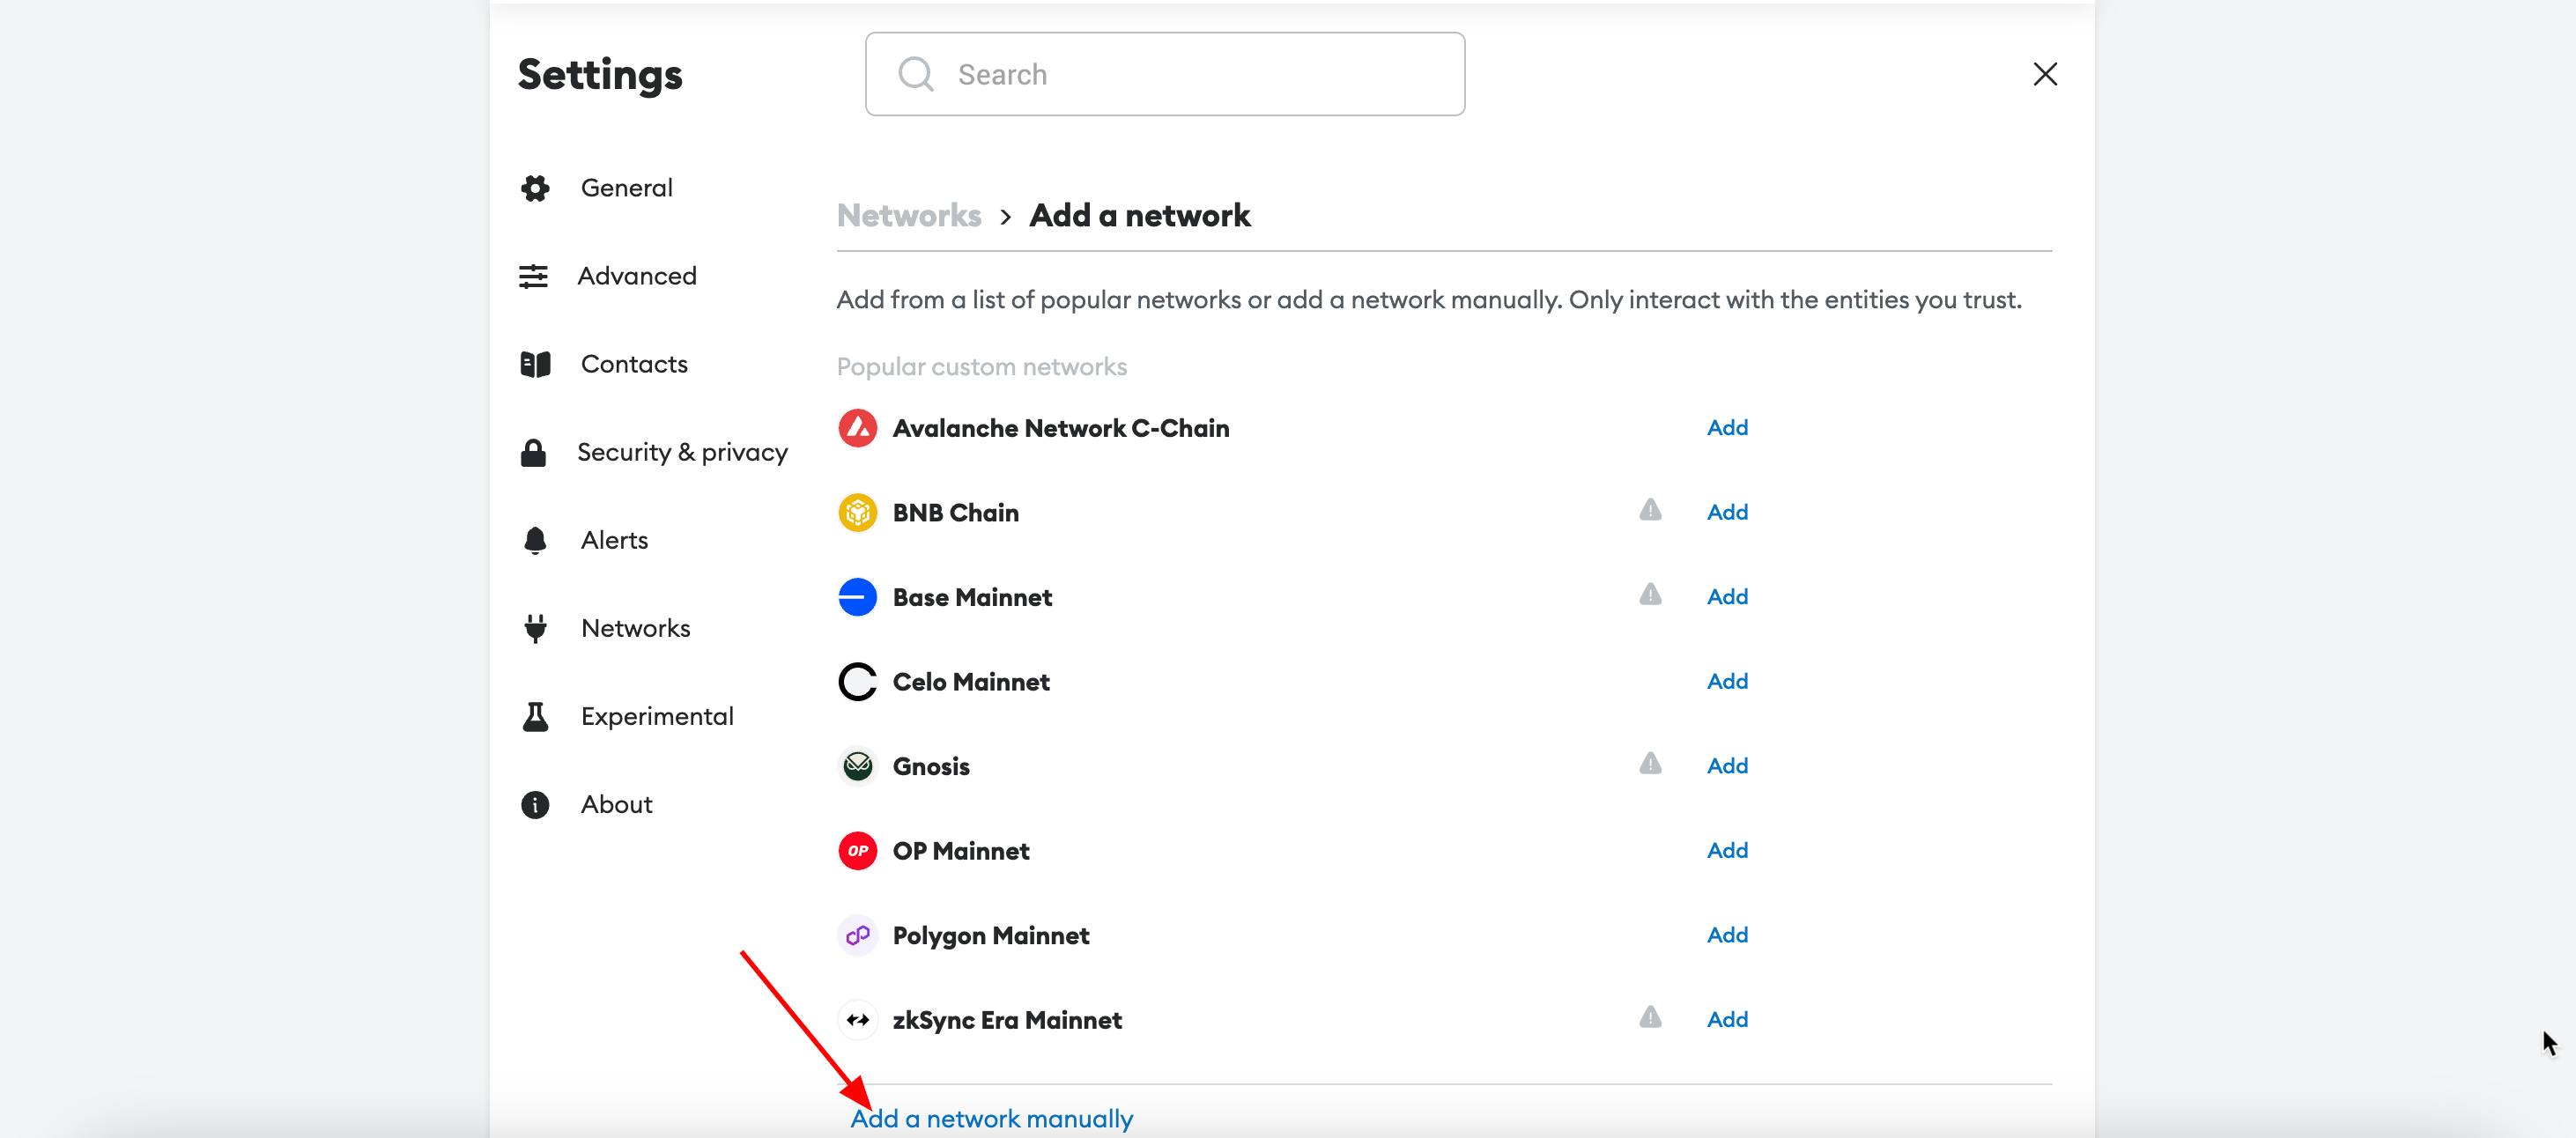Viewport: 2576px width, 1138px height.
Task: Click 'Add a network manually' link
Action: [x=991, y=1118]
